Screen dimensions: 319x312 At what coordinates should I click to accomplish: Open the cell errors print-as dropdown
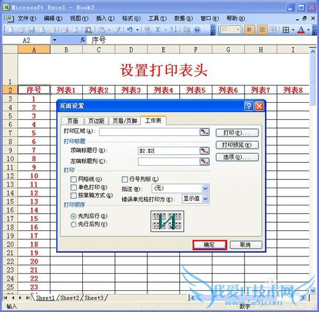[x=205, y=199]
